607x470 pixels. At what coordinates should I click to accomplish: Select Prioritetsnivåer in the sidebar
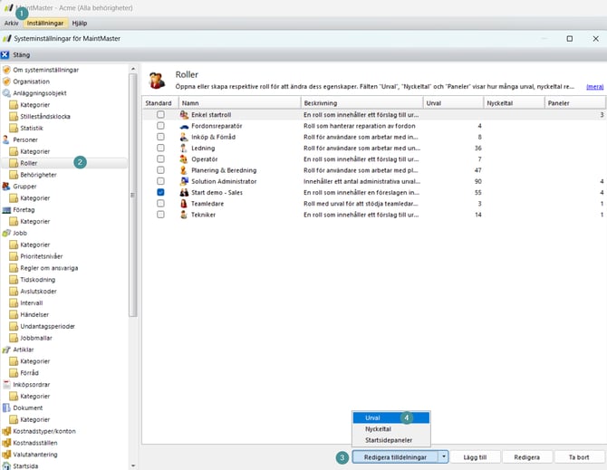42,256
